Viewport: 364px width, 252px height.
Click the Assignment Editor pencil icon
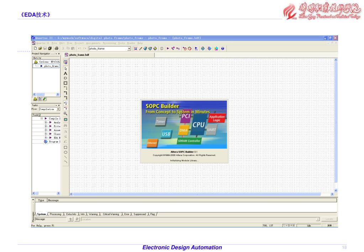click(x=141, y=48)
